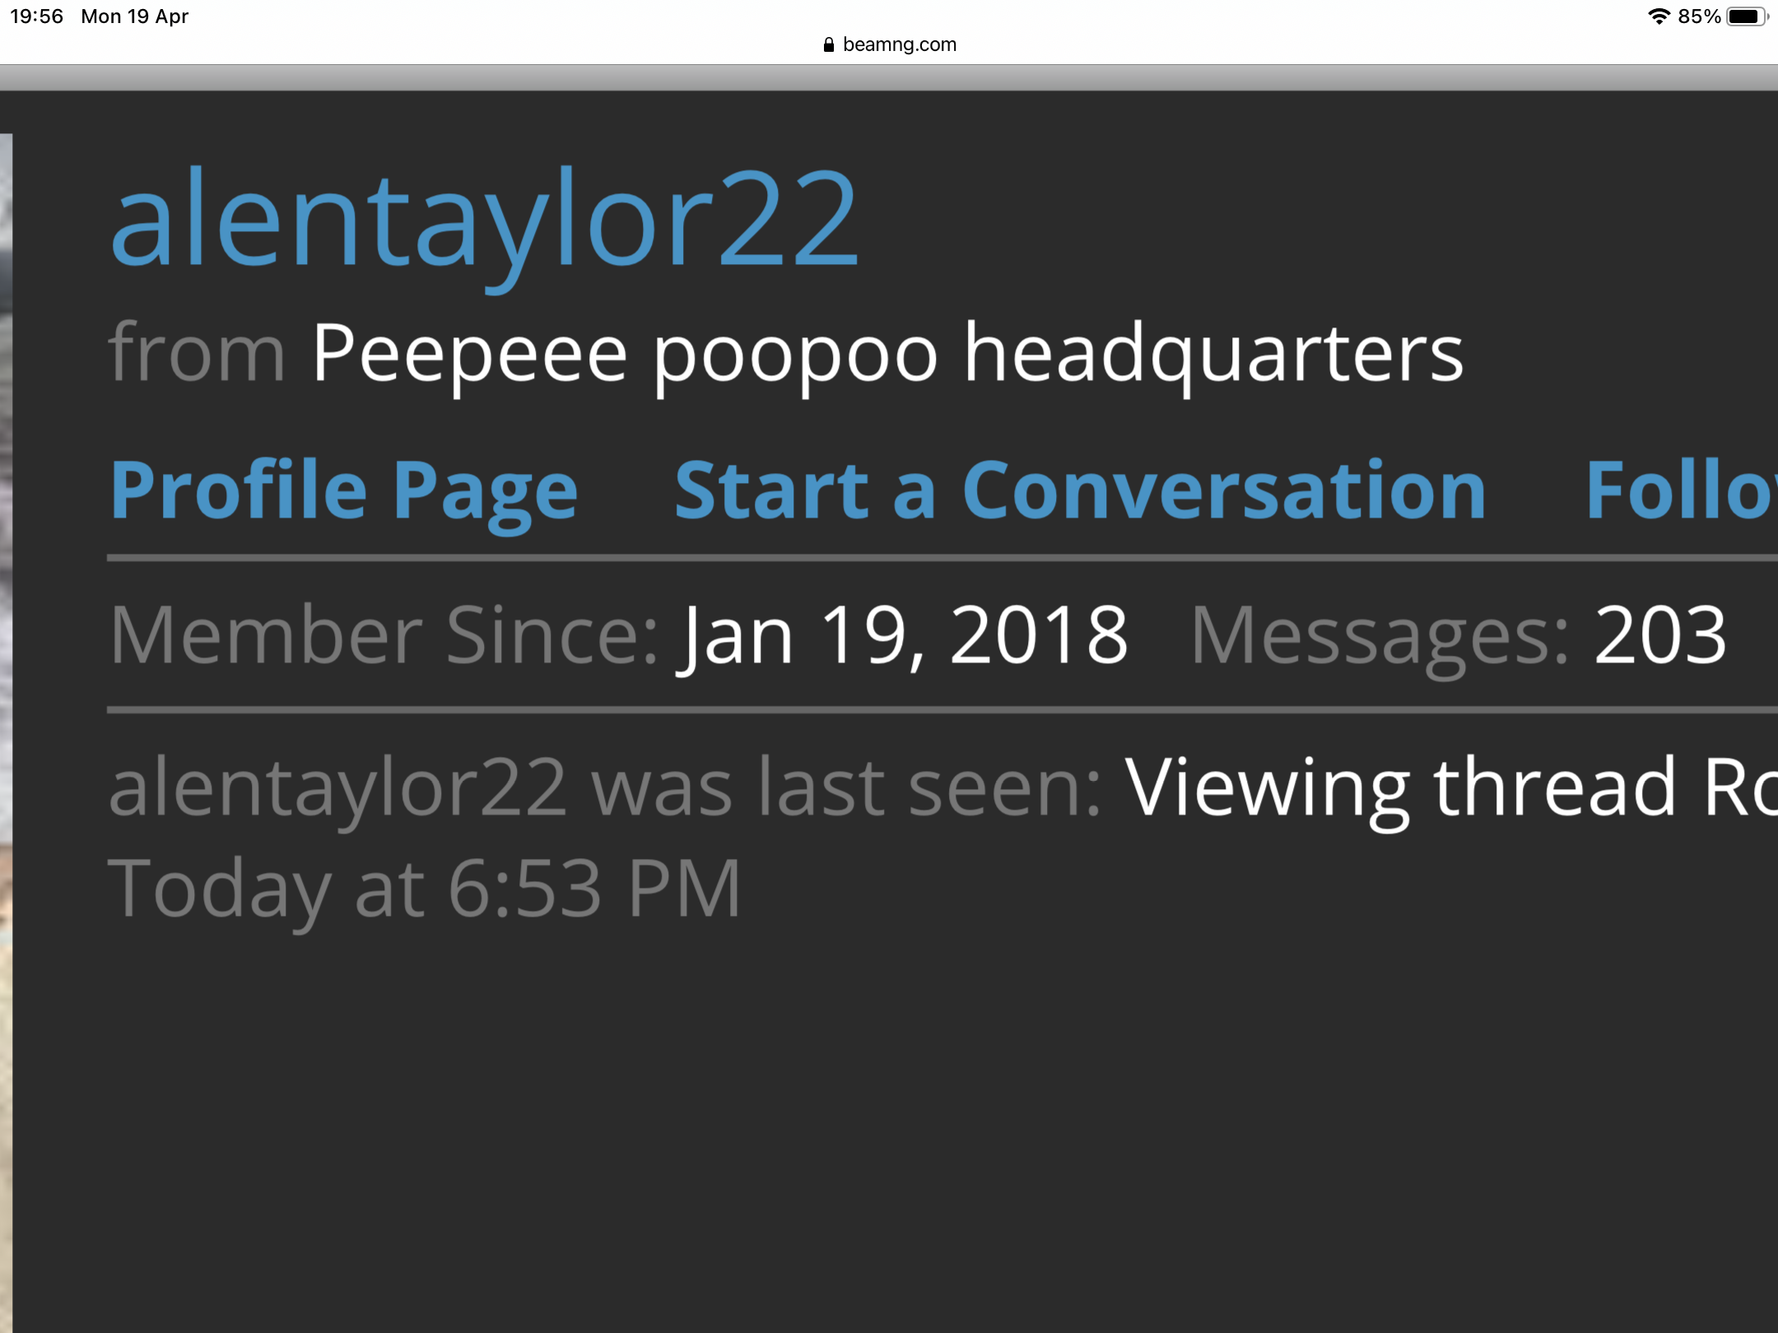Click the gray bar below the address bar
The image size is (1778, 1333).
[889, 77]
